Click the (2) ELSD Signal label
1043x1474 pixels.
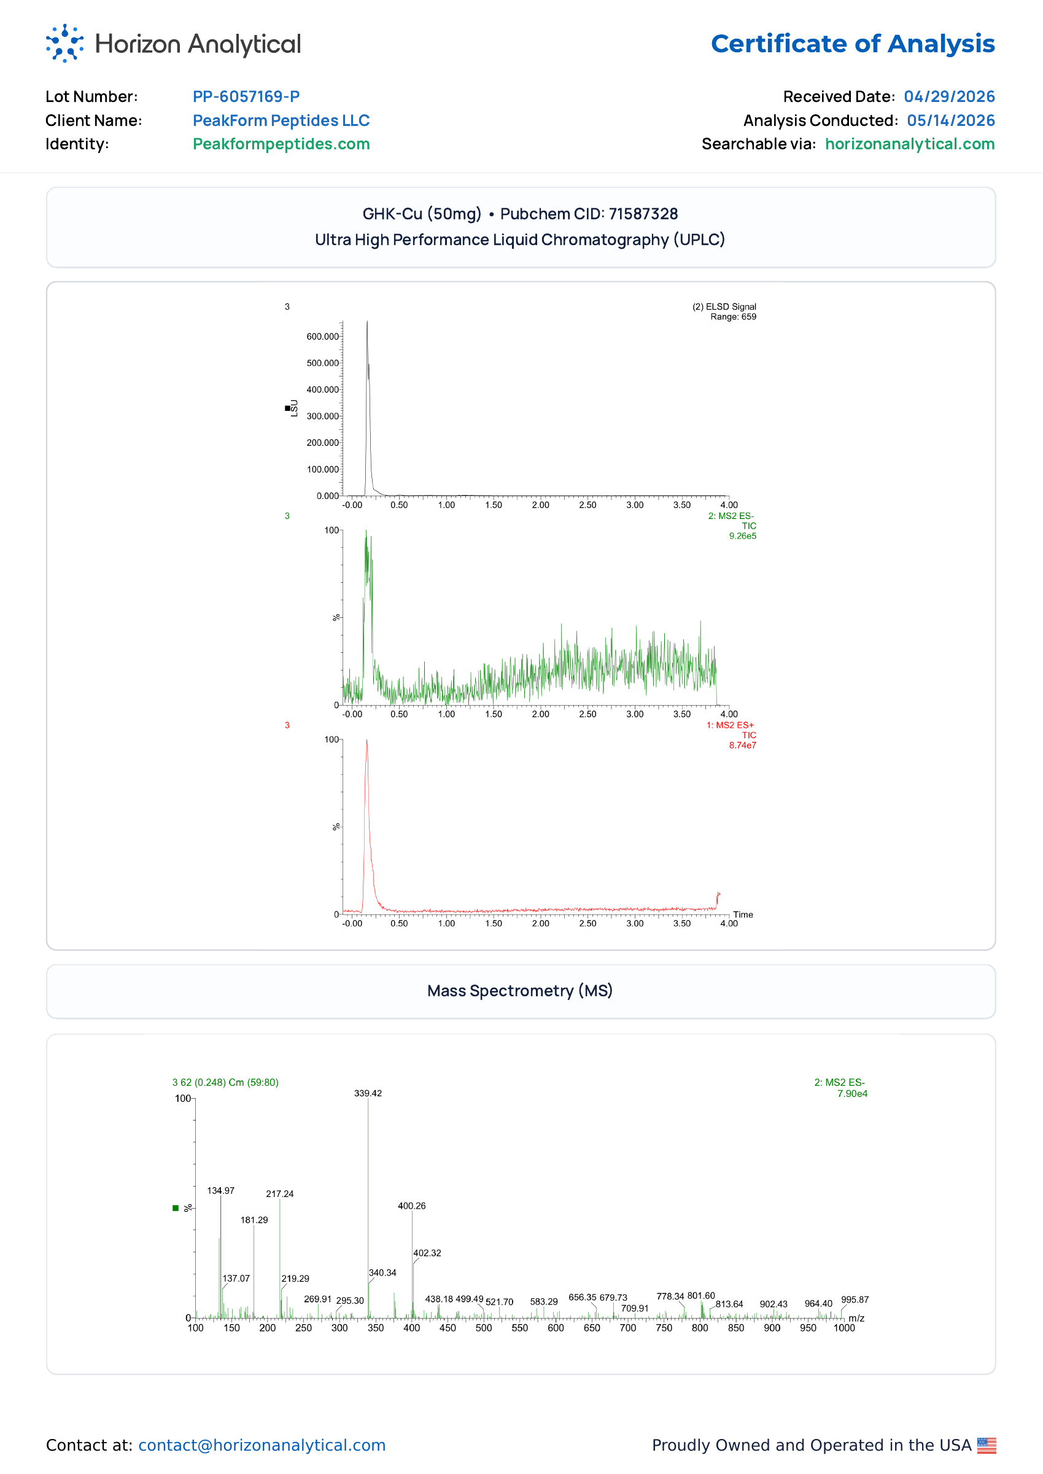pos(724,306)
